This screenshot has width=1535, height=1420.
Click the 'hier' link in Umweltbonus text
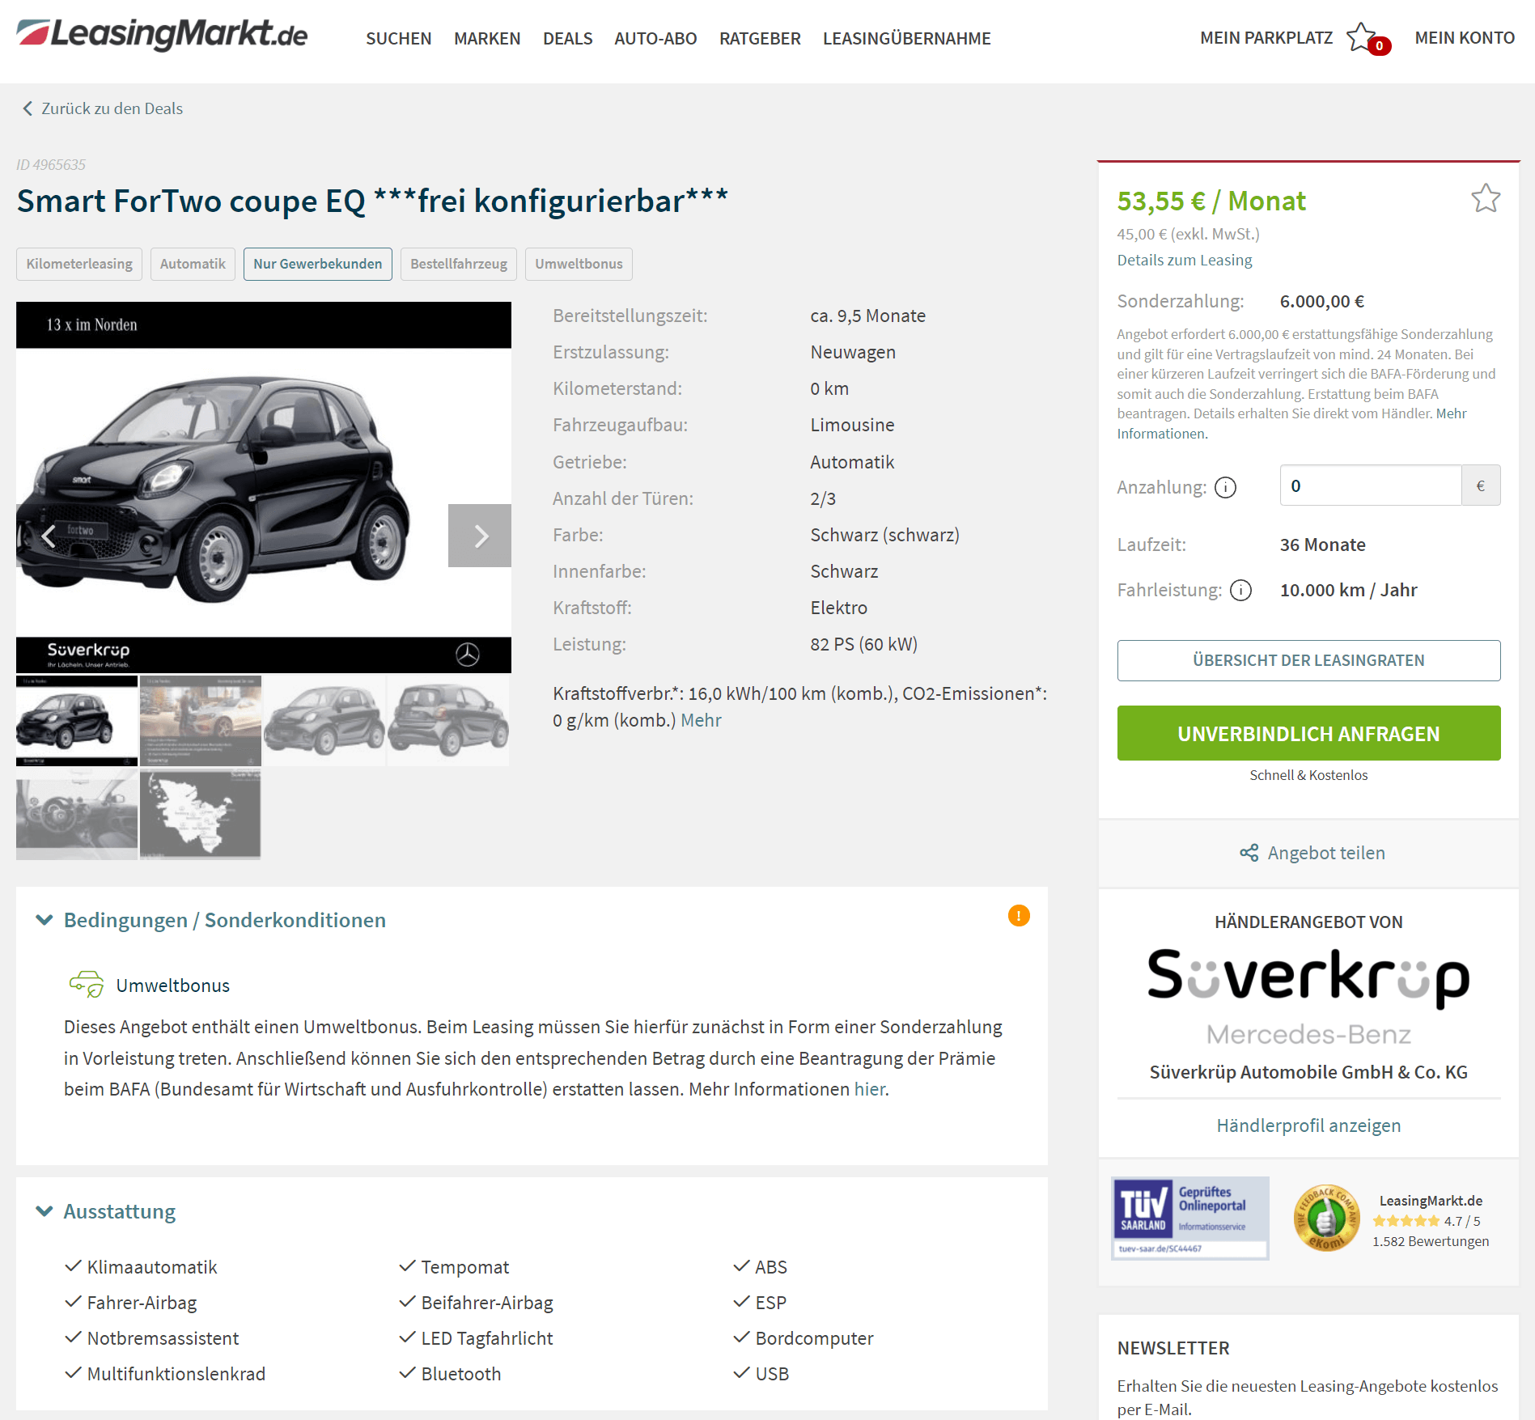(869, 1089)
